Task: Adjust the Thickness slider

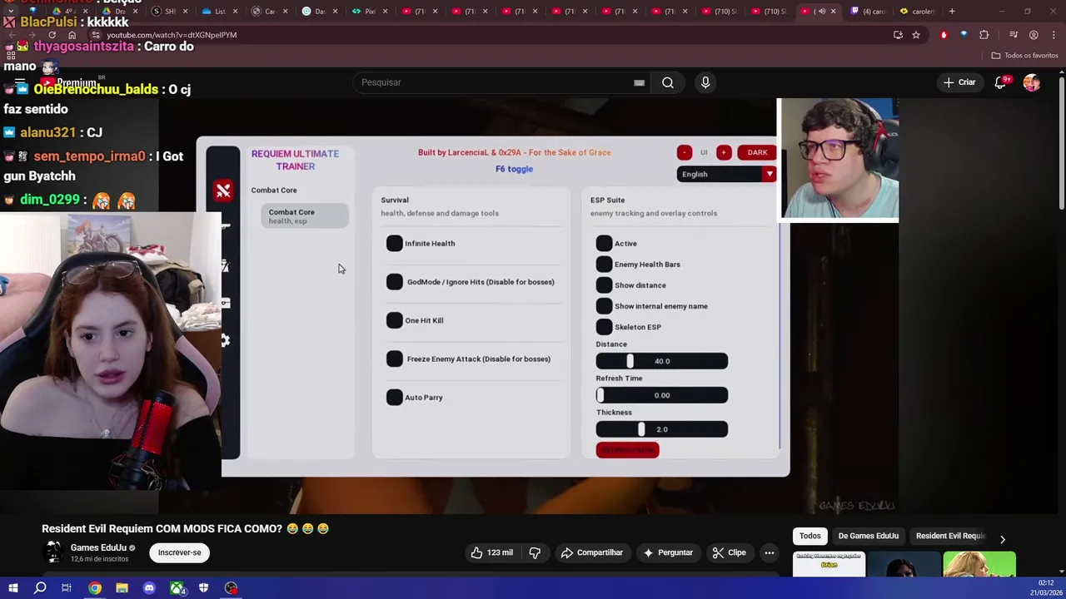Action: pyautogui.click(x=662, y=429)
